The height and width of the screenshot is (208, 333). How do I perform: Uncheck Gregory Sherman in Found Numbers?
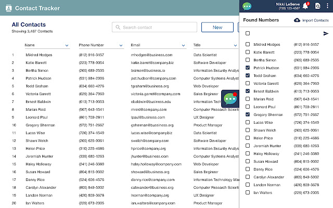(x=248, y=114)
